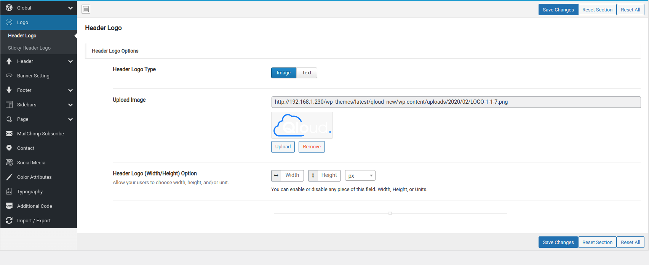Click the Remove image button
This screenshot has width=649, height=265.
click(312, 147)
